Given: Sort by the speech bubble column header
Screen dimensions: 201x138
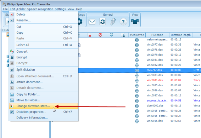Looking at the screenshot, I should pos(112,35).
